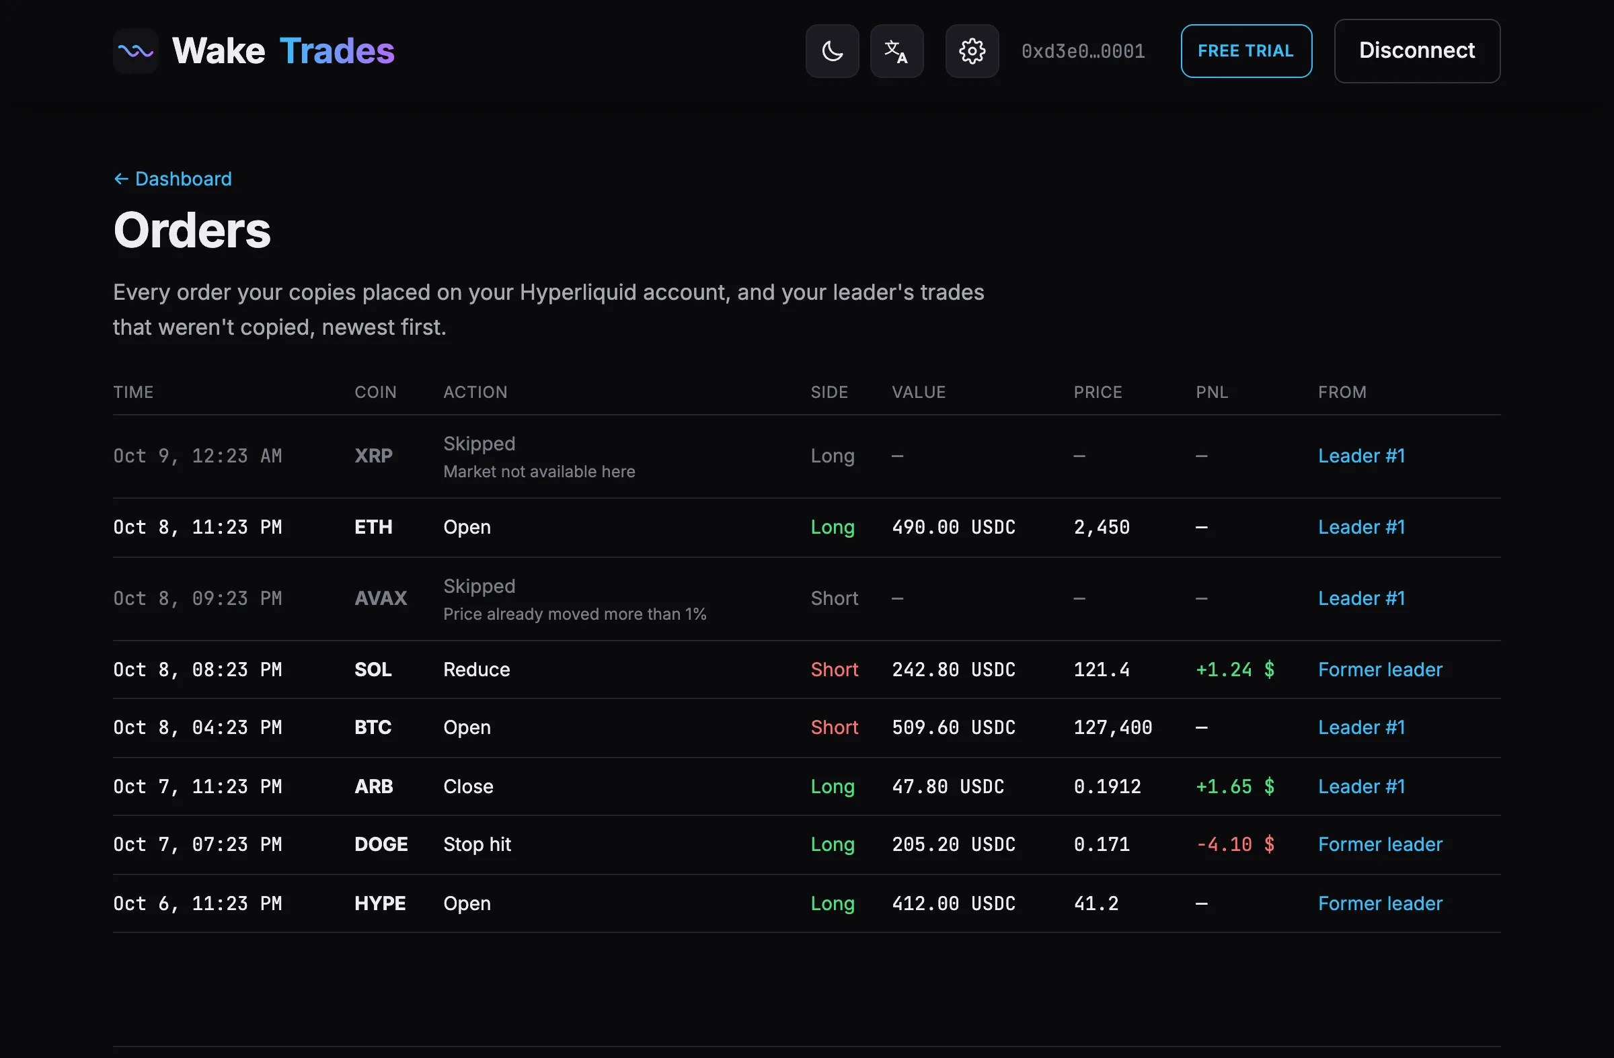
Task: Select the XRP coin cell
Action: pos(374,456)
